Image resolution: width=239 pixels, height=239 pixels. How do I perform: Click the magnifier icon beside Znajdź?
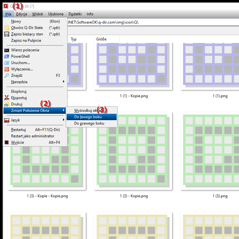click(7, 76)
